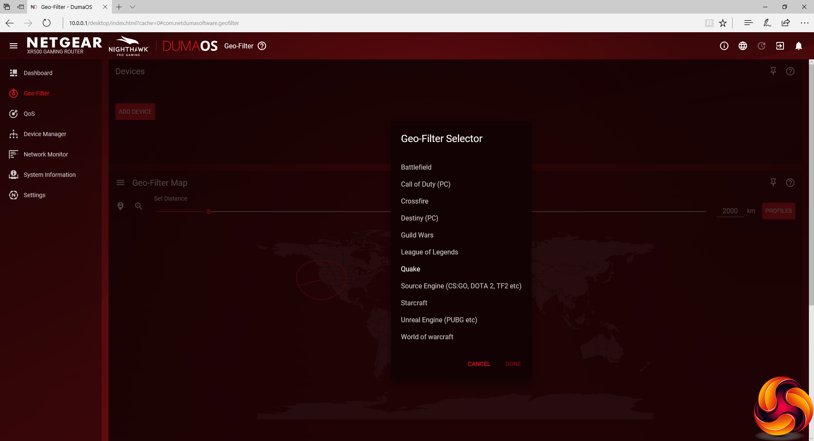The width and height of the screenshot is (814, 441).
Task: Go to Dashboard in sidebar
Action: tap(51, 73)
